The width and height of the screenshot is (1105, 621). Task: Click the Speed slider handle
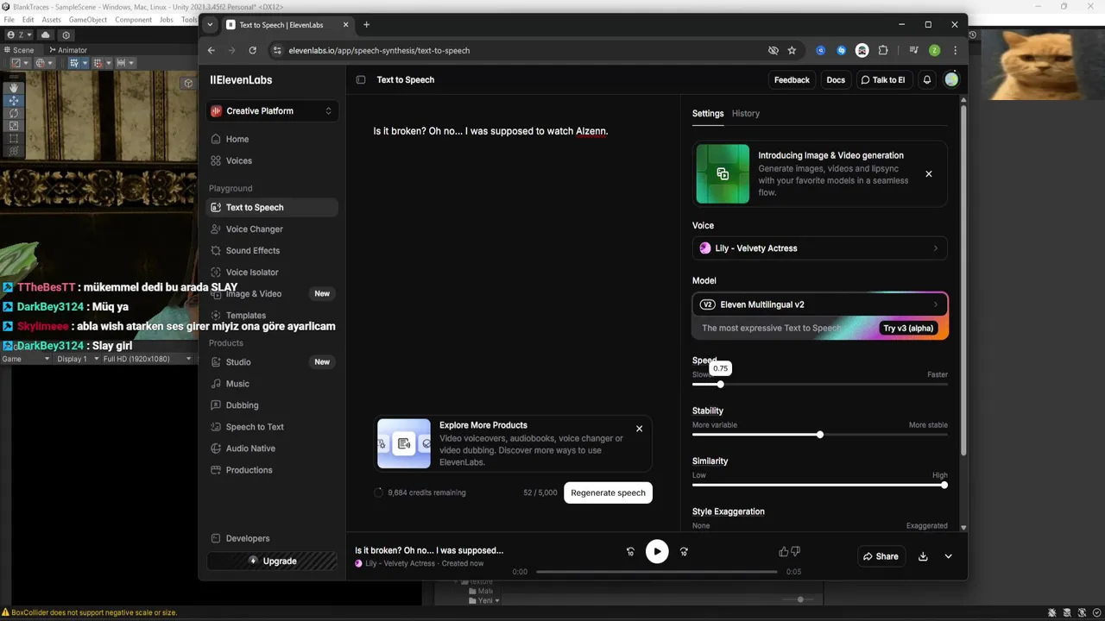click(720, 384)
